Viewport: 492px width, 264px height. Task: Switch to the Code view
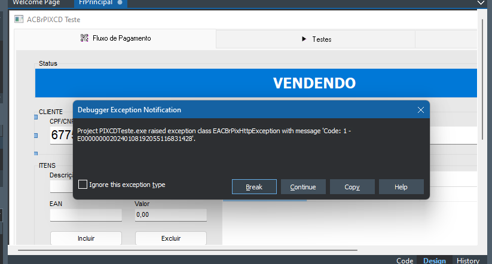[x=405, y=260]
